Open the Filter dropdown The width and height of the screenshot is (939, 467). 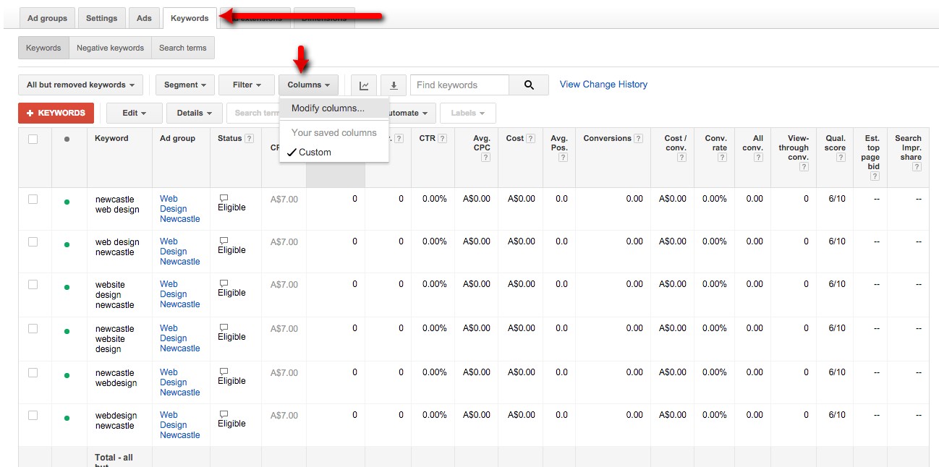246,85
